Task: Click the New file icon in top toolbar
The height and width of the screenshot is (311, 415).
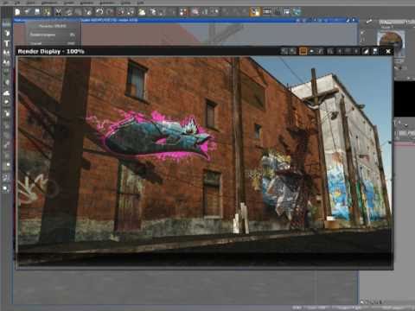Action: [x=17, y=12]
